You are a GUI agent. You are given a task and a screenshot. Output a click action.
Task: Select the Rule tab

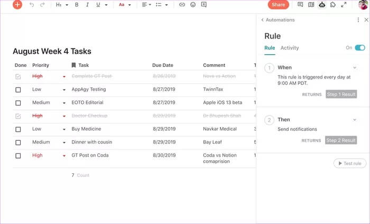(x=270, y=48)
